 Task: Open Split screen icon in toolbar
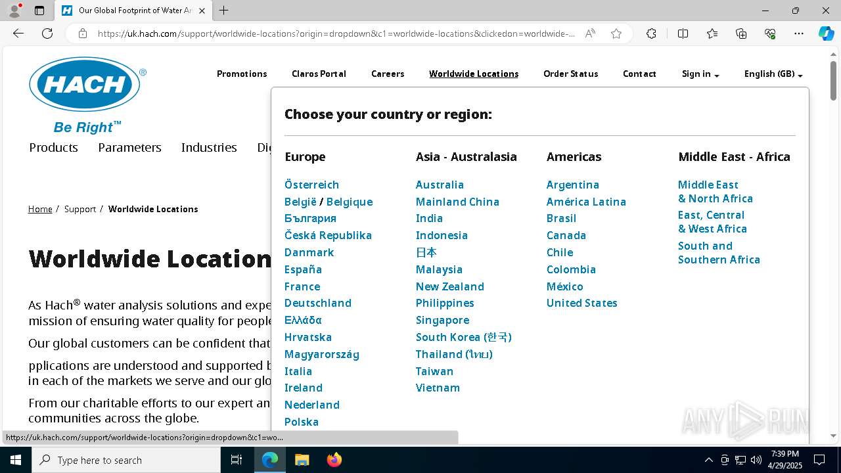point(683,34)
